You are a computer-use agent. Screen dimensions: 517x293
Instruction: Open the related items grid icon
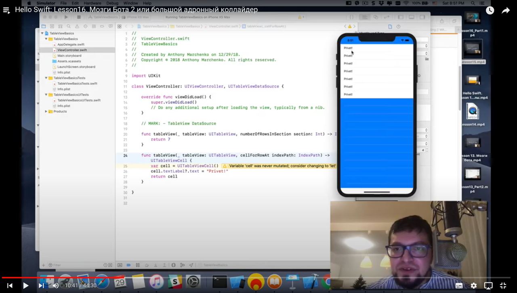pyautogui.click(x=119, y=26)
